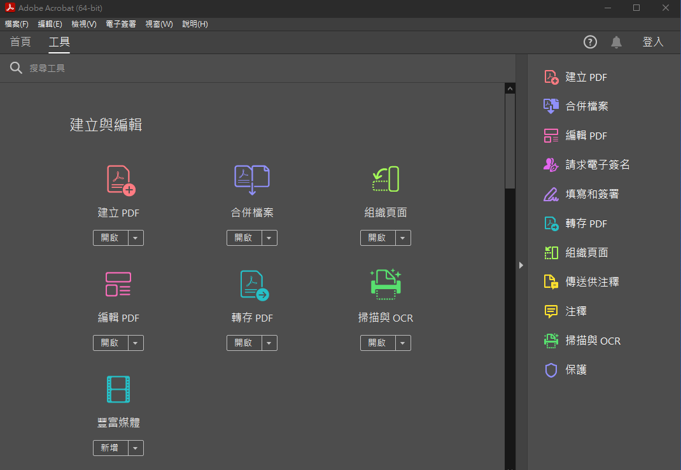Click the help question mark icon

coord(590,42)
